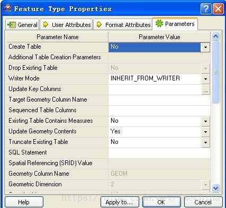Click the Parameter Name column header
The height and width of the screenshot is (208, 226).
[57, 37]
